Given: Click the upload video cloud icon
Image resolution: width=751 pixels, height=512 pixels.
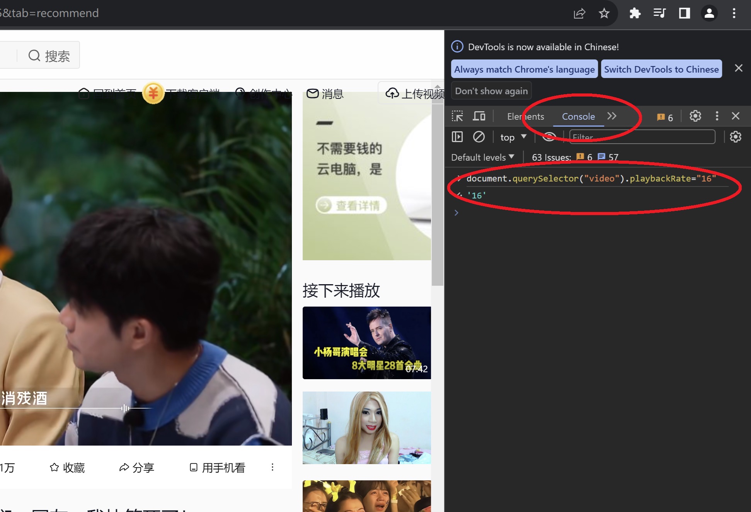Looking at the screenshot, I should 392,93.
